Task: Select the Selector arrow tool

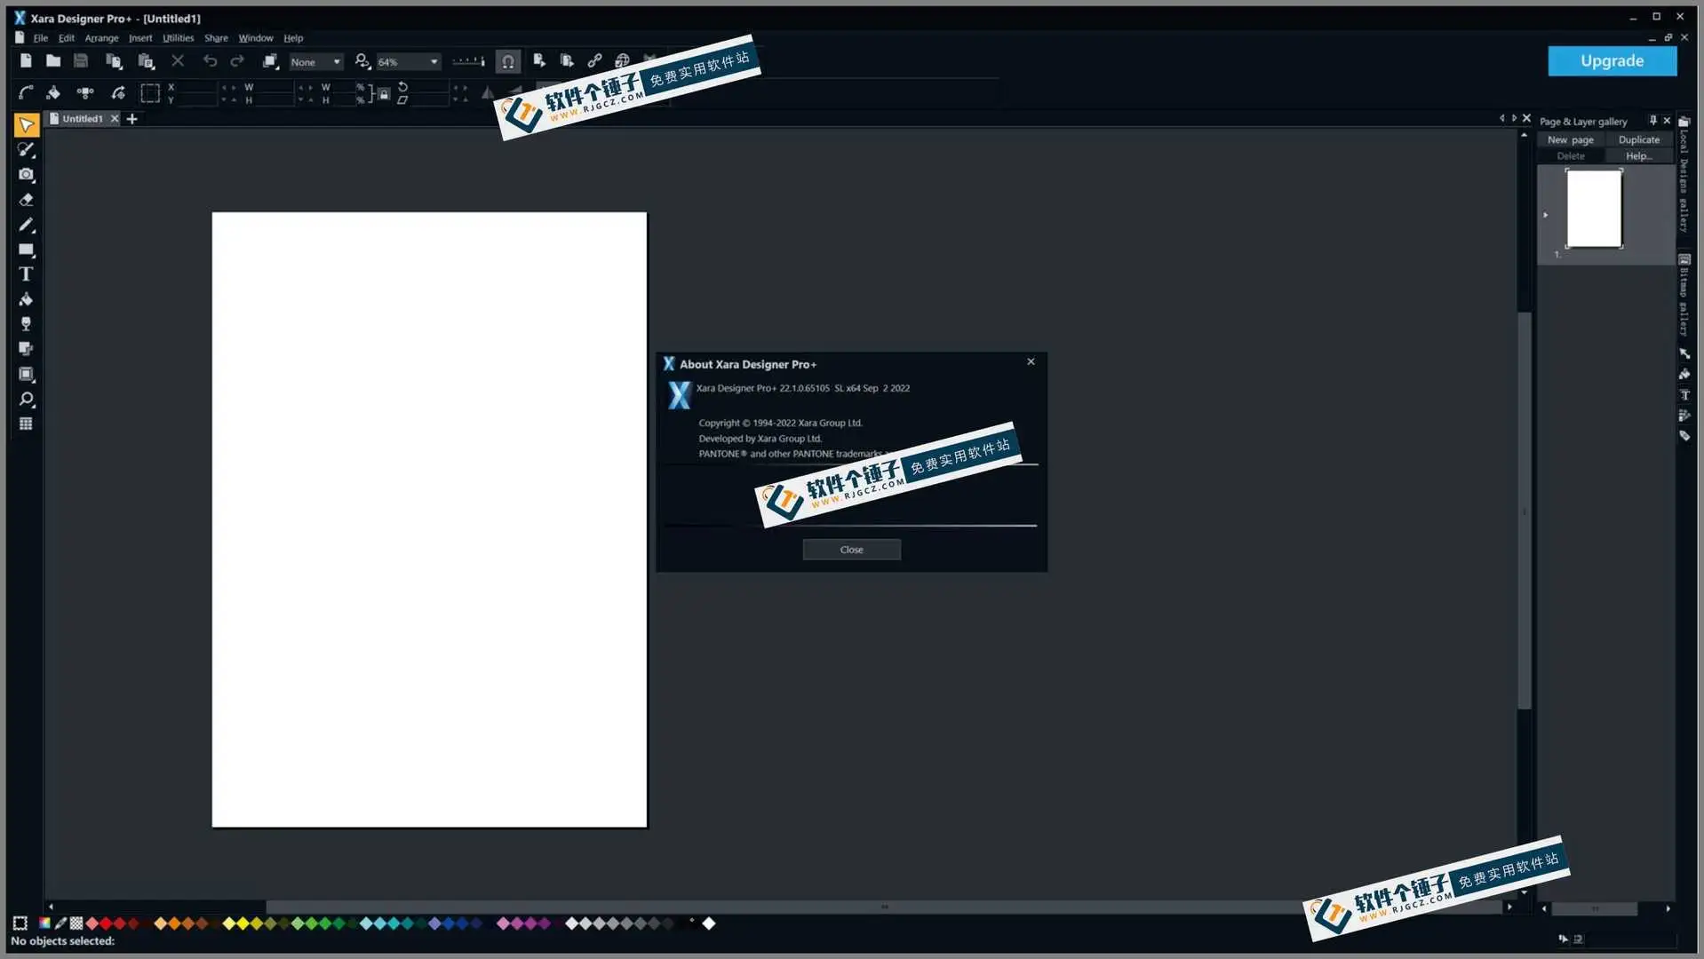Action: 26,125
